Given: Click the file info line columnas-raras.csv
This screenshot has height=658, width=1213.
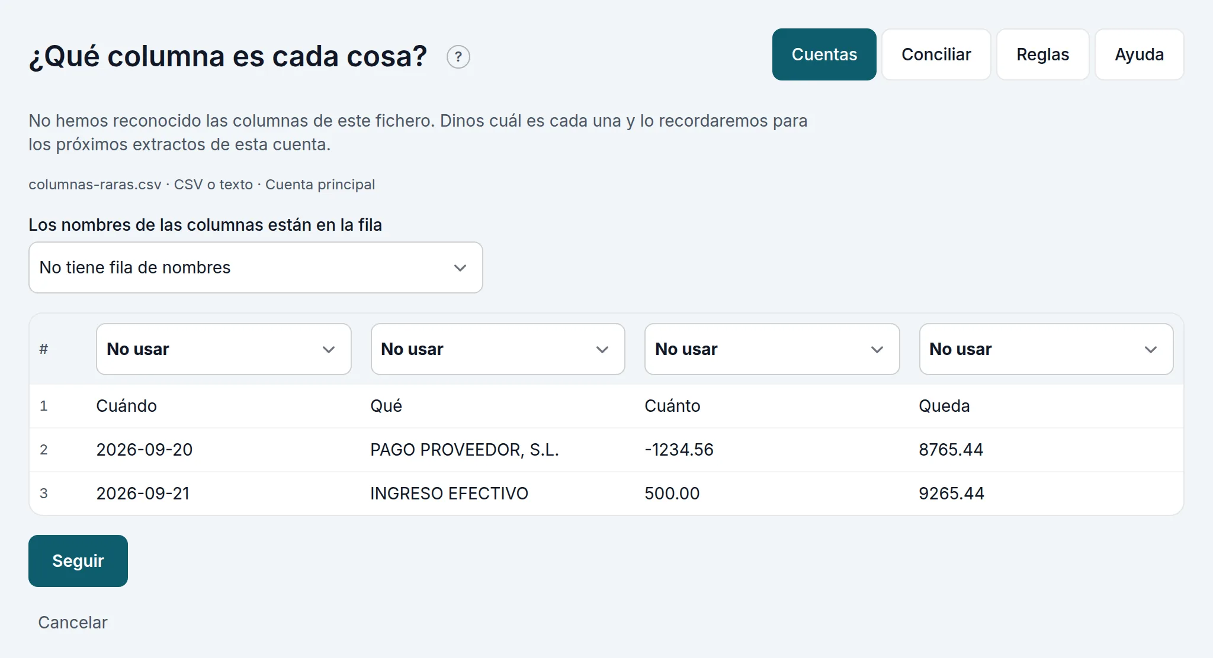Looking at the screenshot, I should pyautogui.click(x=201, y=185).
